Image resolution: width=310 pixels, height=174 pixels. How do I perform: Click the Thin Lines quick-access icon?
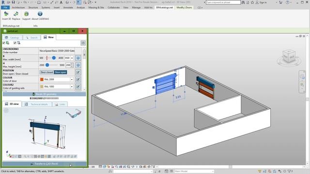coord(78,2)
